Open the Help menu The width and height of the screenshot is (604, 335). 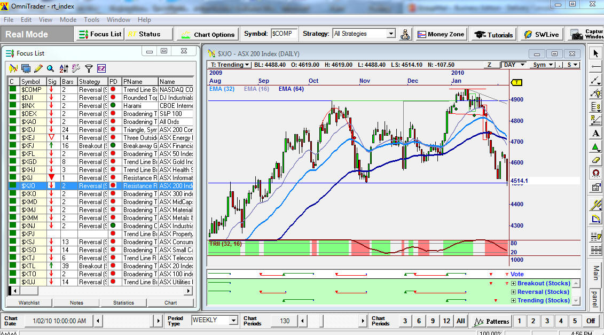tap(144, 20)
